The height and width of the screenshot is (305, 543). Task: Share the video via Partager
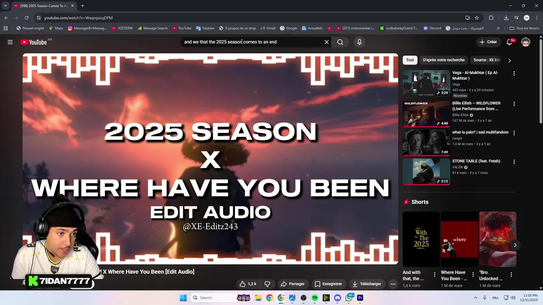(293, 284)
